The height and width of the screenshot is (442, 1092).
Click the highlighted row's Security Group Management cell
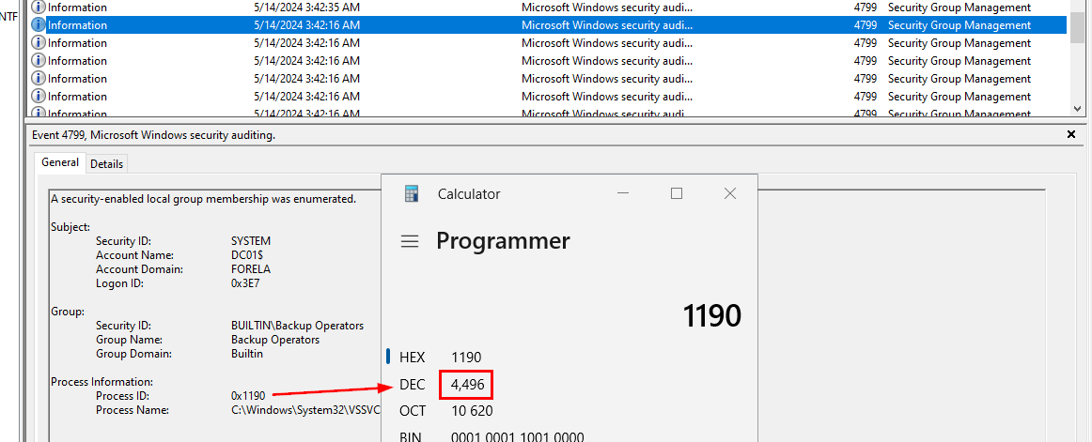pos(959,25)
